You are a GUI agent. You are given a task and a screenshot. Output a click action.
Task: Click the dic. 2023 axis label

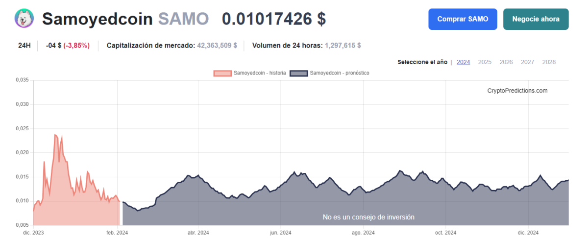(x=33, y=233)
